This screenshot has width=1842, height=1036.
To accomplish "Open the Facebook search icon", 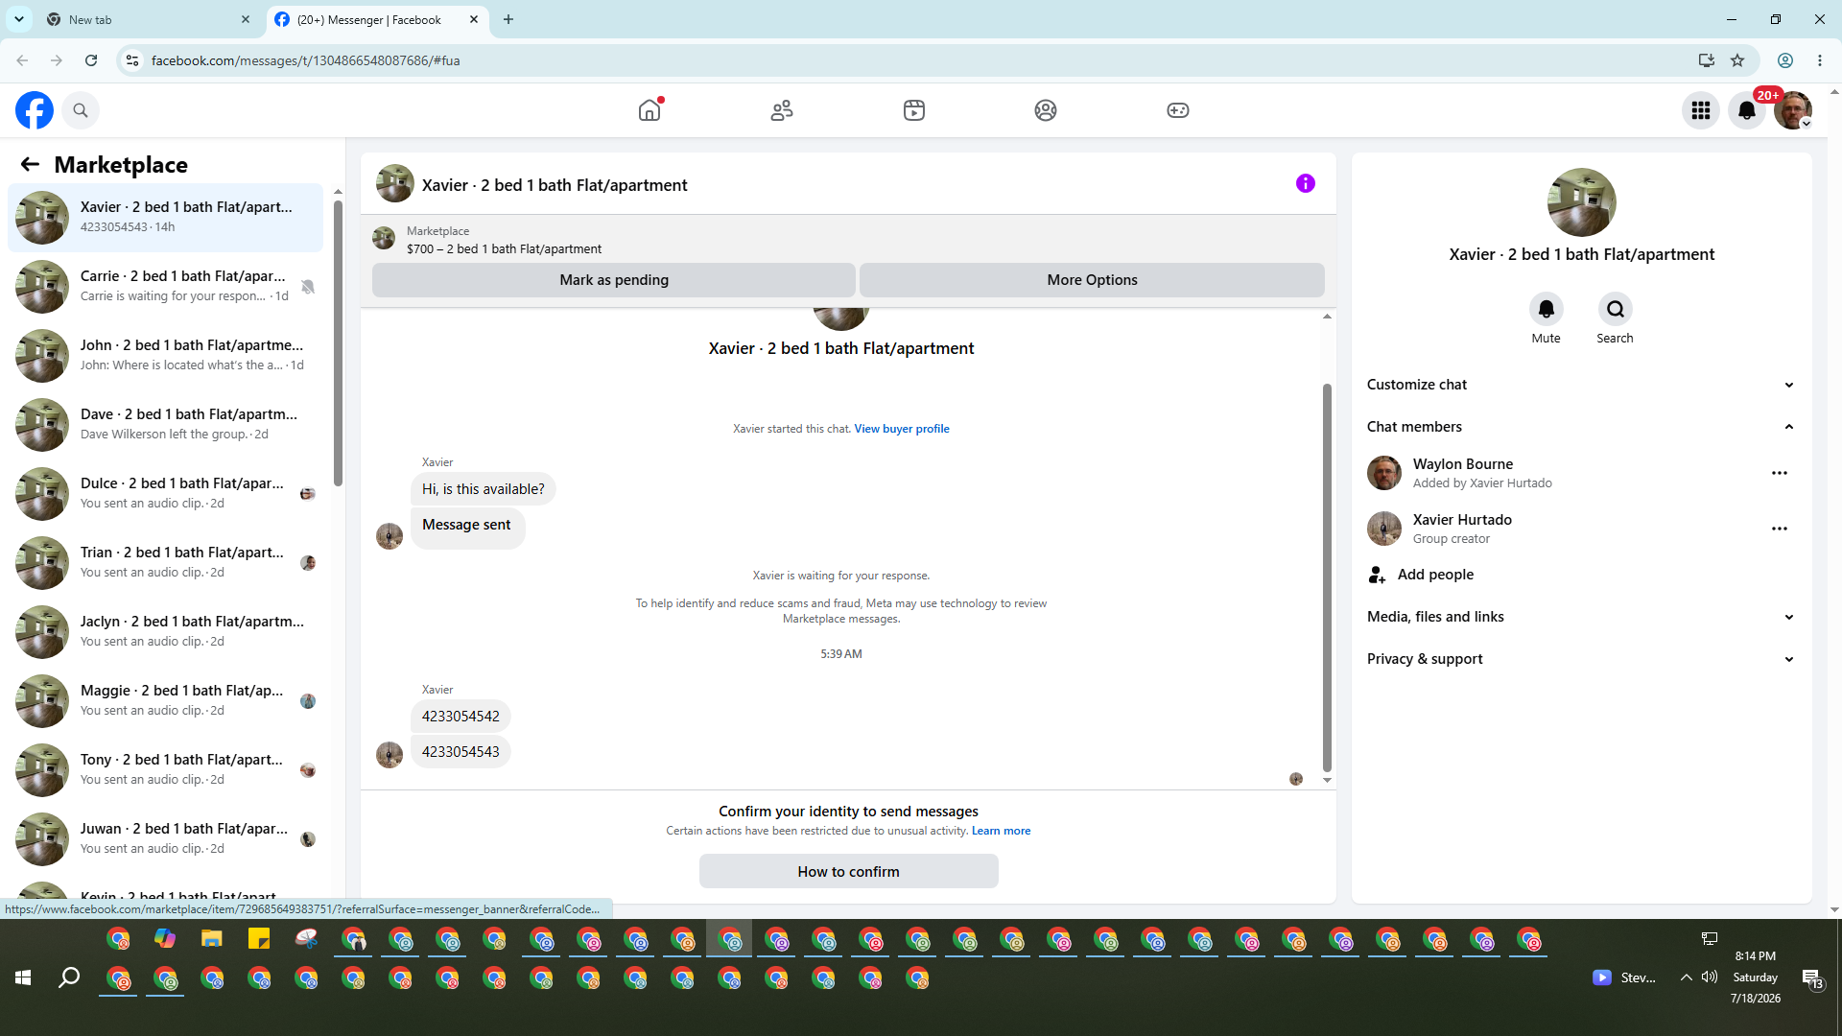I will (x=81, y=110).
